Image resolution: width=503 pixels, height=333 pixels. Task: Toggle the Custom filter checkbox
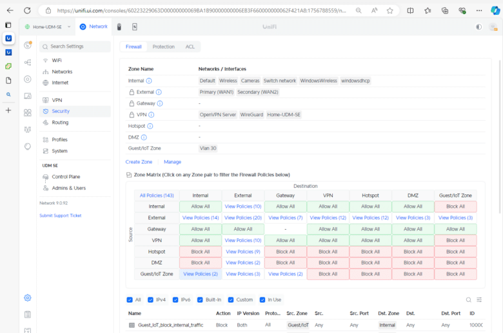[x=231, y=299]
